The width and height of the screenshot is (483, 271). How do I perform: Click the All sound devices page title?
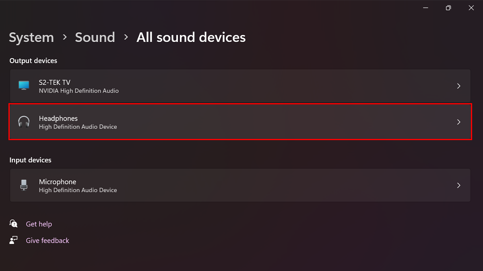pyautogui.click(x=191, y=37)
